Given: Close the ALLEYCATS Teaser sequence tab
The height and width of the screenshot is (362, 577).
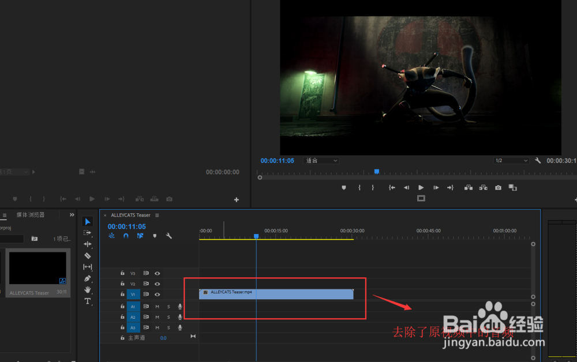Looking at the screenshot, I should point(105,216).
